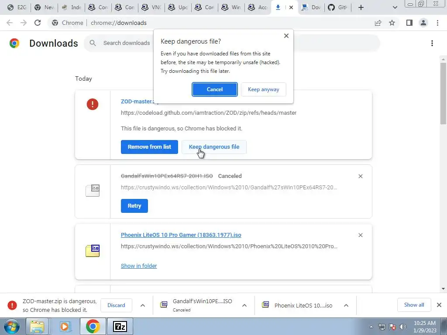Close the Keep dangerous file dialog with its X
The width and height of the screenshot is (447, 335).
click(286, 36)
